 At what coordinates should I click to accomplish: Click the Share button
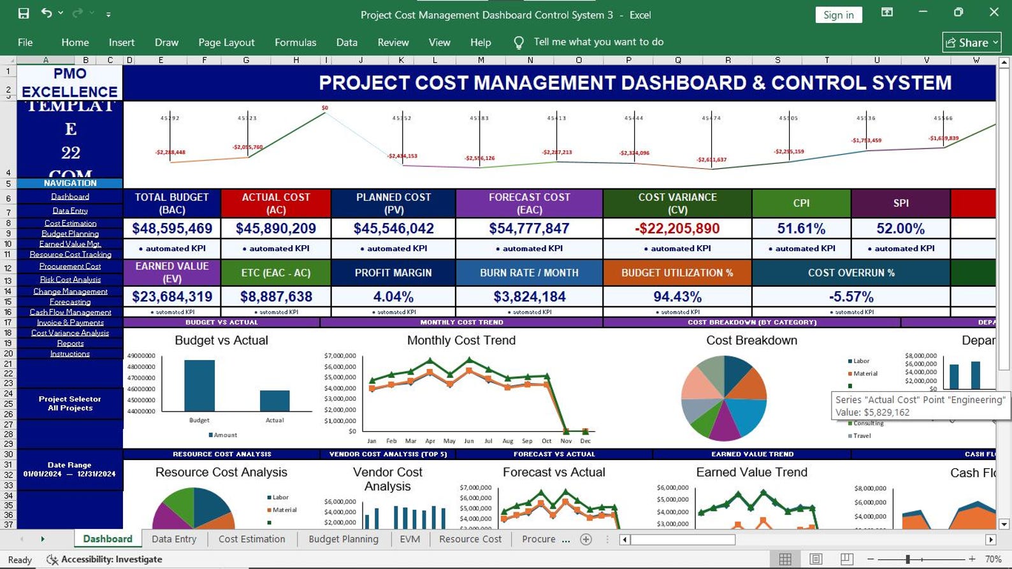pos(972,42)
